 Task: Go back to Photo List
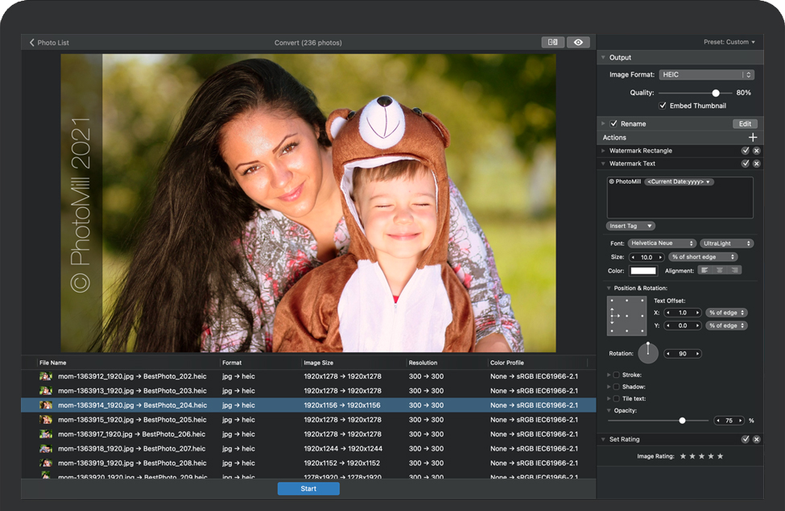click(x=50, y=43)
